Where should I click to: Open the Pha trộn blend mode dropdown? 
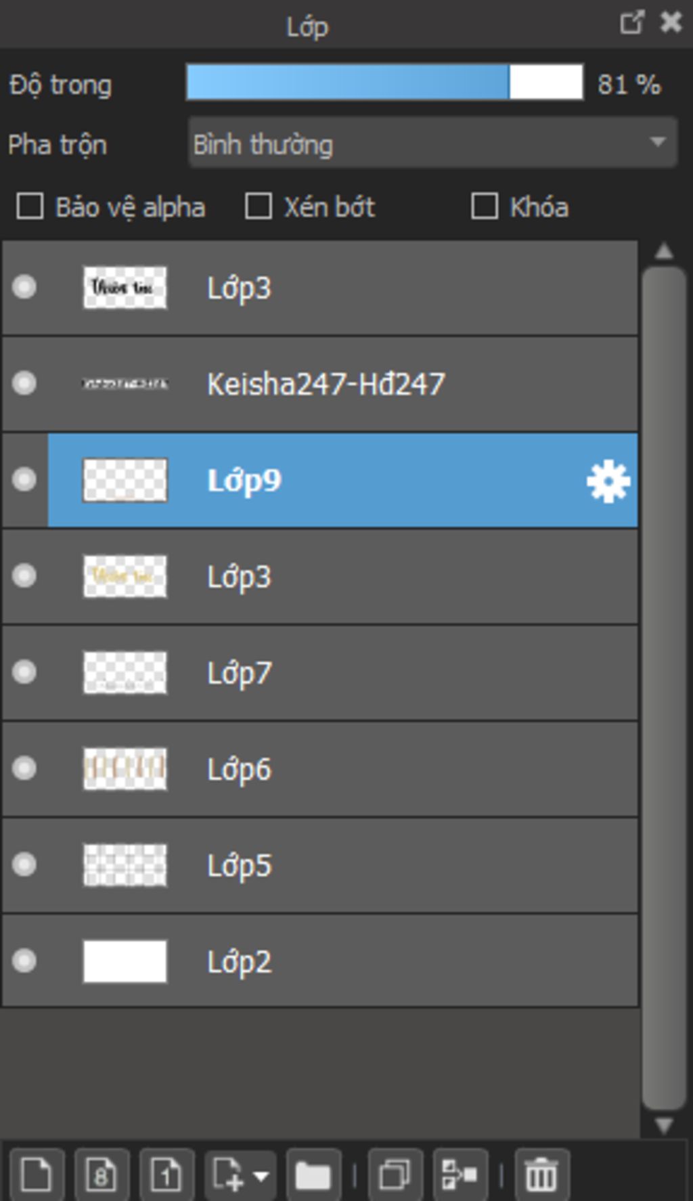click(x=432, y=143)
